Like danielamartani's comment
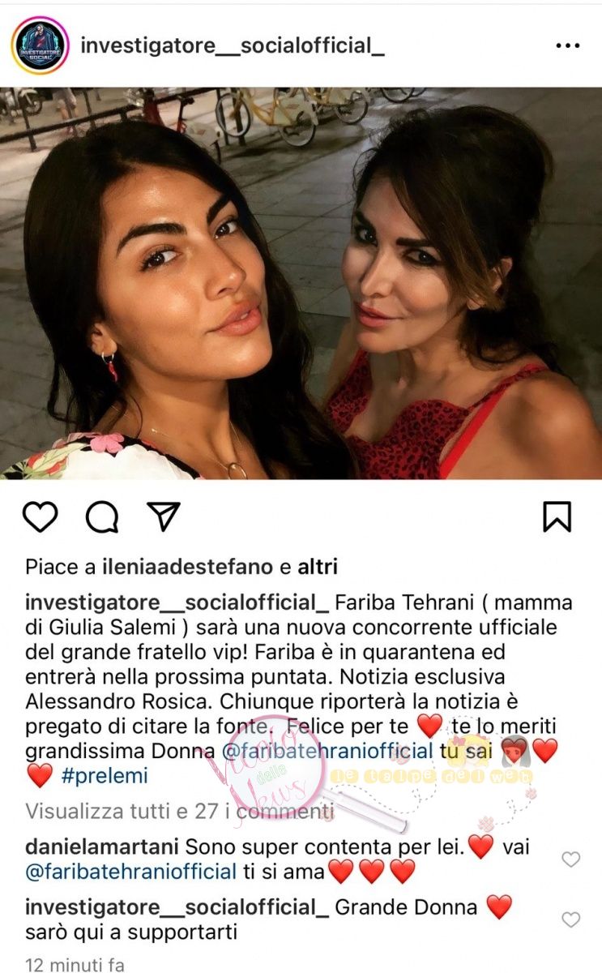The image size is (602, 973). tap(571, 859)
